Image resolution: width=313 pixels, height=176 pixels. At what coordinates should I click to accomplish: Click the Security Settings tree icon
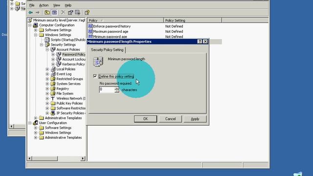point(47,44)
